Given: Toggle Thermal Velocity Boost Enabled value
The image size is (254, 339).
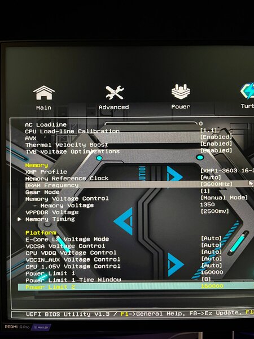Looking at the screenshot, I should (x=216, y=144).
